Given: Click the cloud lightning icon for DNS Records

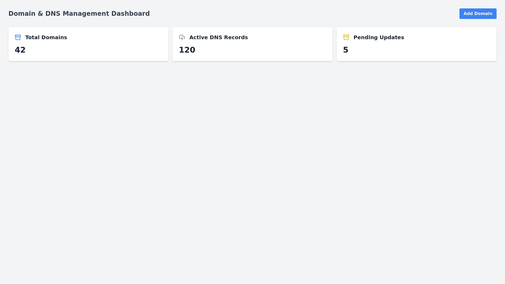Looking at the screenshot, I should (182, 37).
